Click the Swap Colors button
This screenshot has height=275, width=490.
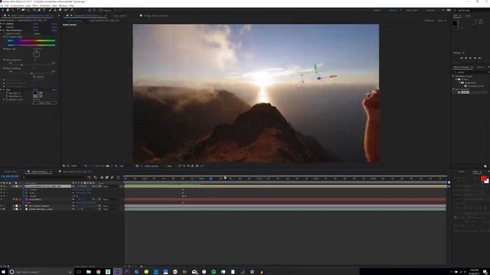(x=44, y=102)
